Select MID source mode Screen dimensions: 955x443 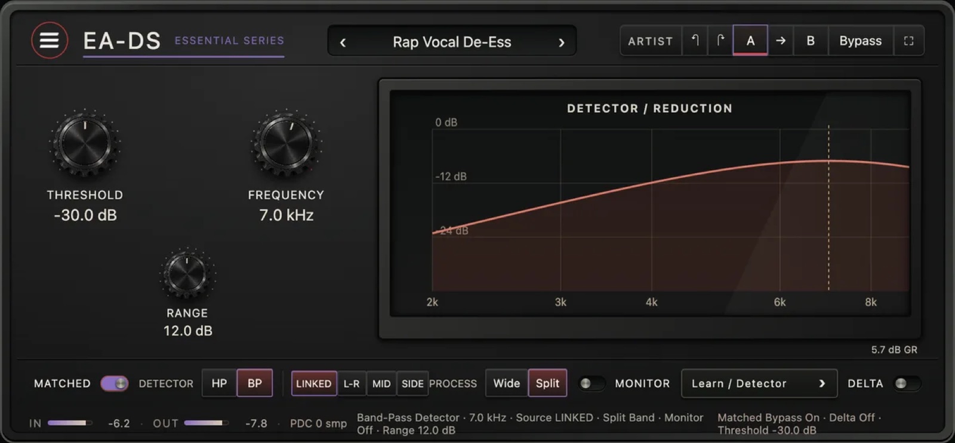[381, 383]
